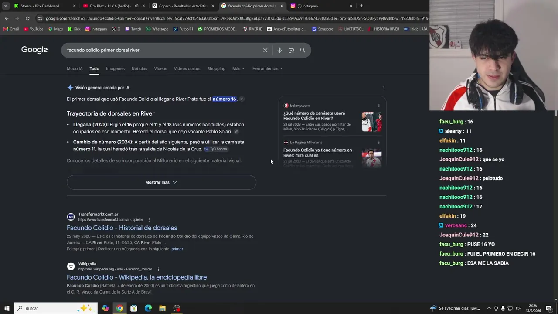Open the YouTube bookmark
558x314 pixels.
point(34,29)
